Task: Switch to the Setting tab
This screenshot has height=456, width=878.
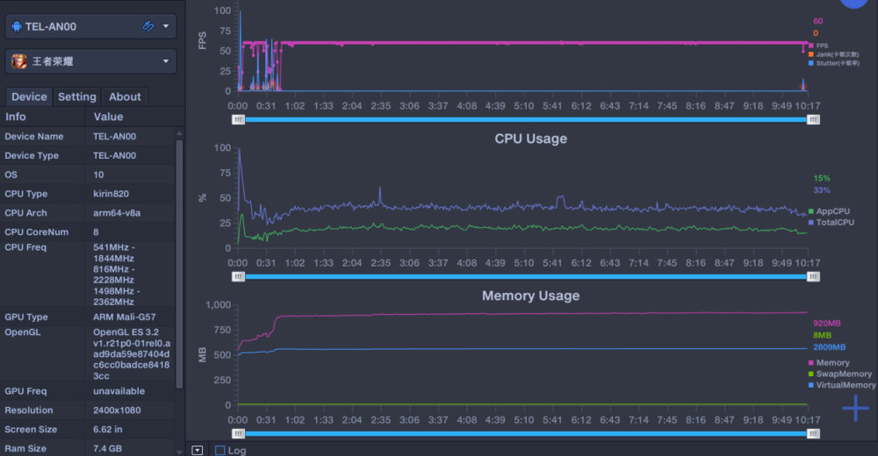Action: [x=77, y=96]
